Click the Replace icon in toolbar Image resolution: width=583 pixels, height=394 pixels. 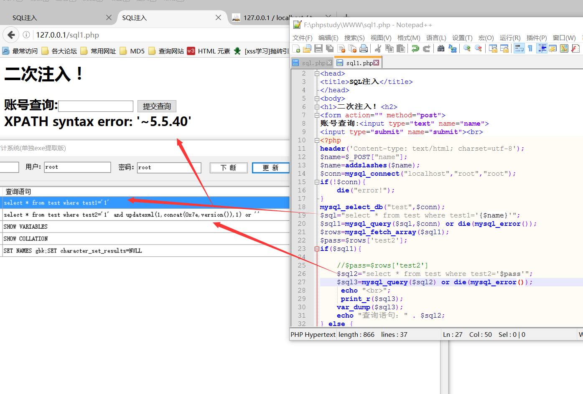tap(452, 48)
